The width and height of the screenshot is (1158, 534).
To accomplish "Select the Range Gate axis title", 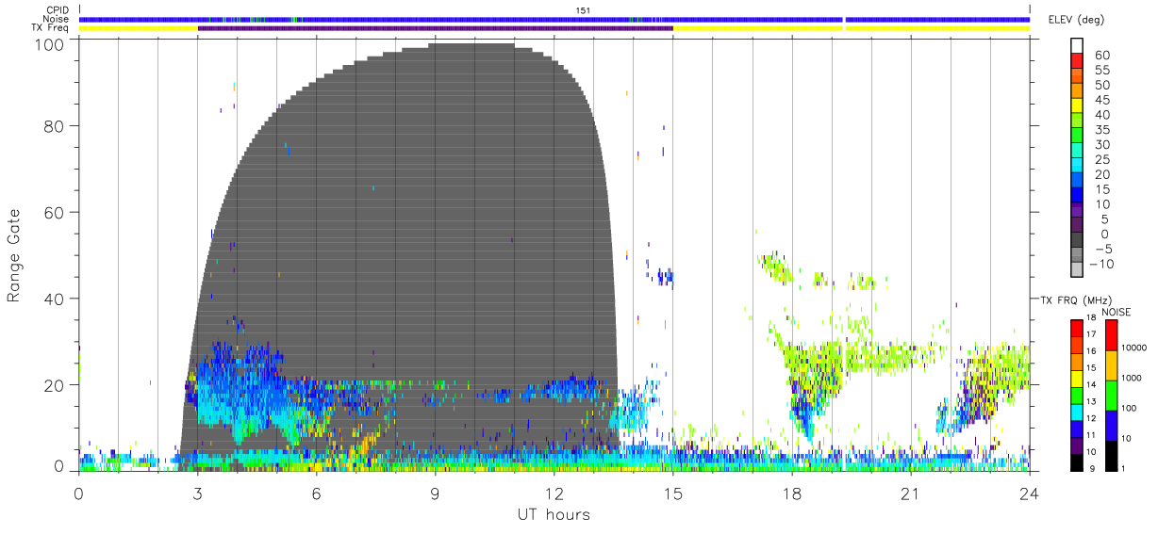I will click(14, 254).
